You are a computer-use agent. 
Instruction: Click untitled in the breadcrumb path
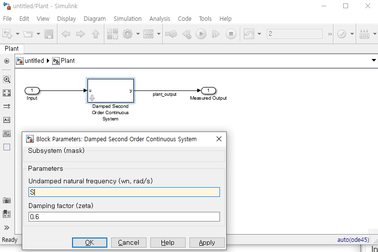coord(34,61)
